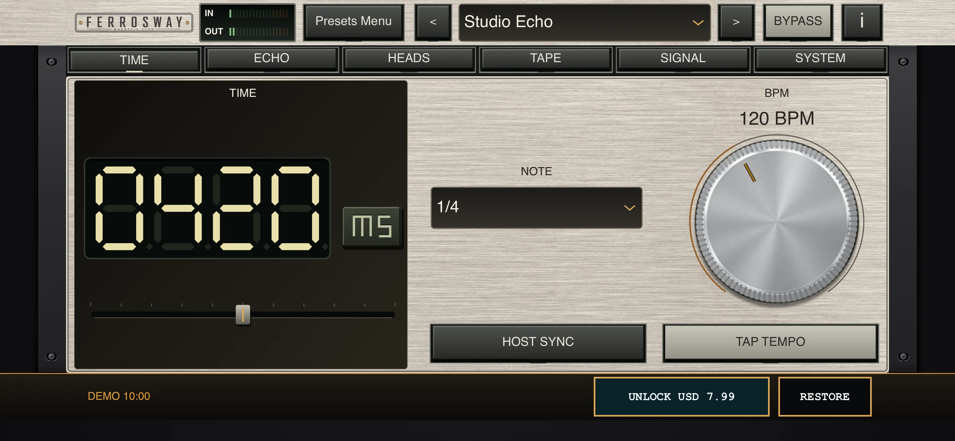Click the DEMO 10:00 timer text

[x=119, y=396]
